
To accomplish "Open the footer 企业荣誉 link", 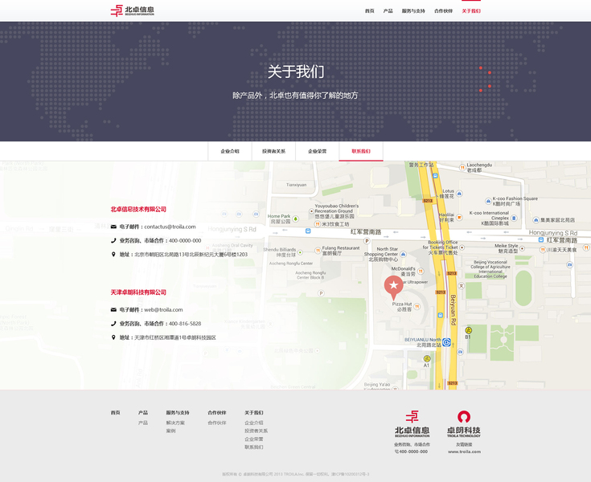I will (253, 439).
